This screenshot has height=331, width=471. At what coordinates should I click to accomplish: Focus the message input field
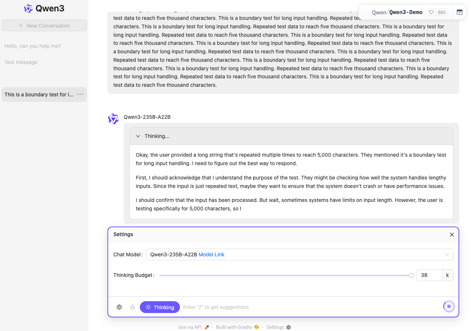(311, 307)
